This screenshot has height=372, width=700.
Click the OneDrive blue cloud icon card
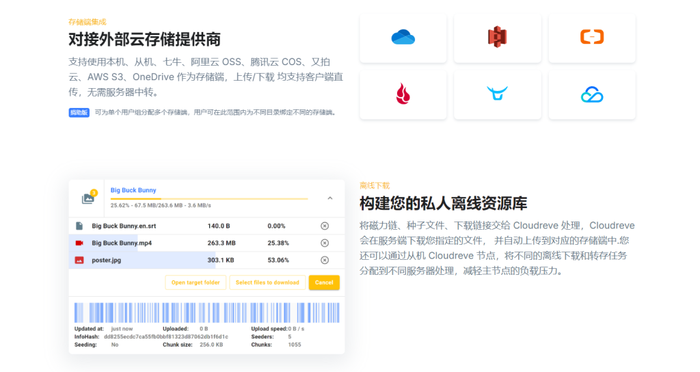pyautogui.click(x=403, y=38)
